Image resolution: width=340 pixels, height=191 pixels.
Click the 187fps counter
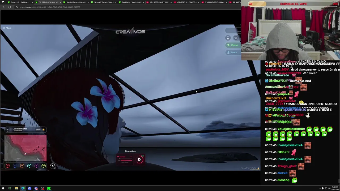tap(7, 28)
